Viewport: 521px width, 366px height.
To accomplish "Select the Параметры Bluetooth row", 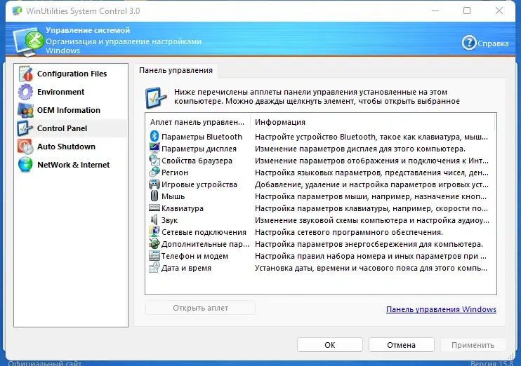I will point(320,137).
